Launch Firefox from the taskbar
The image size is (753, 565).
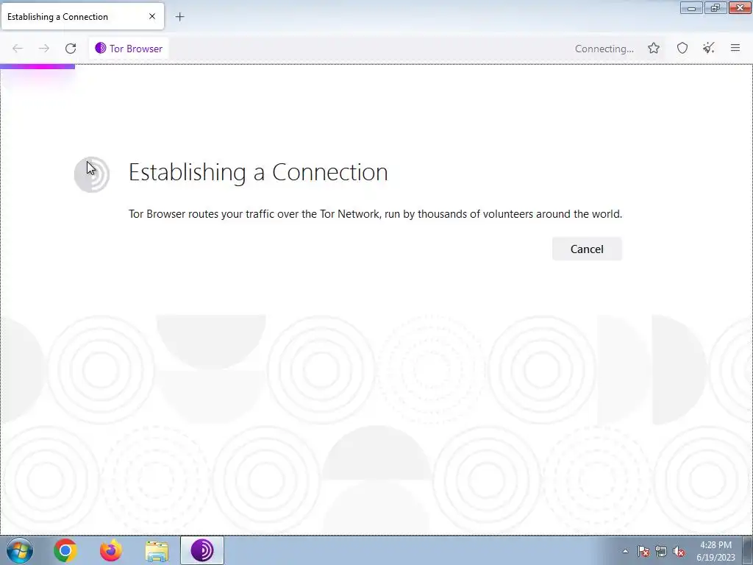[111, 550]
